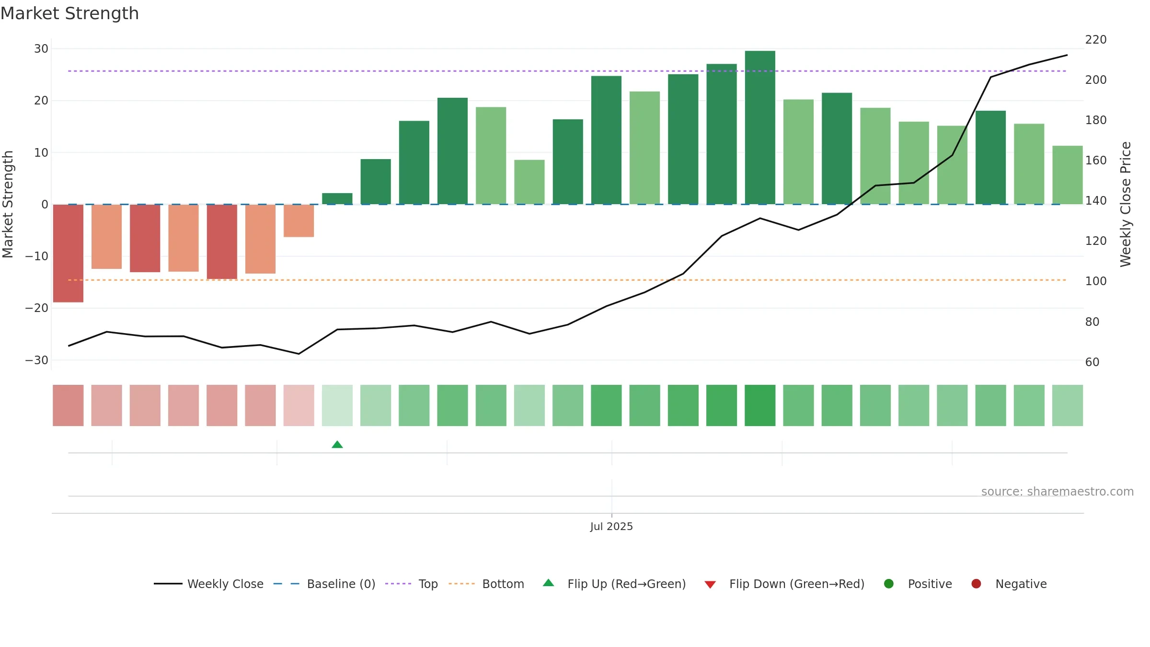The height and width of the screenshot is (647, 1150).
Task: Select the smallest green bar just above zero
Action: click(x=337, y=198)
